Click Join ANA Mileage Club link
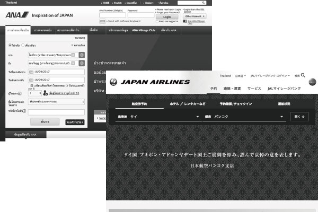Image resolution: width=318 pixels, height=212 pixels. (196, 22)
